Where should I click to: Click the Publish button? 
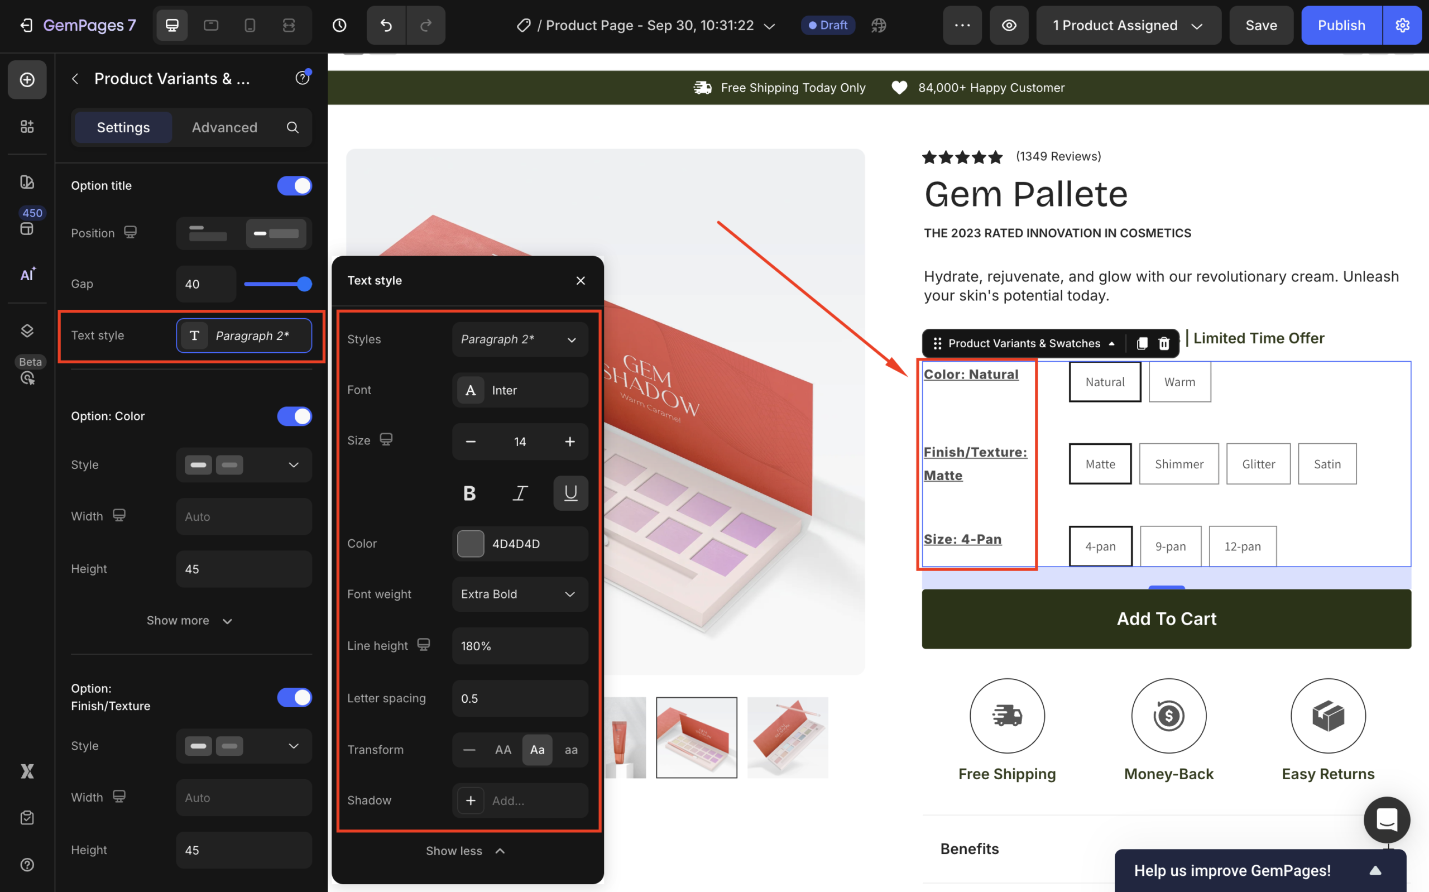[1341, 25]
